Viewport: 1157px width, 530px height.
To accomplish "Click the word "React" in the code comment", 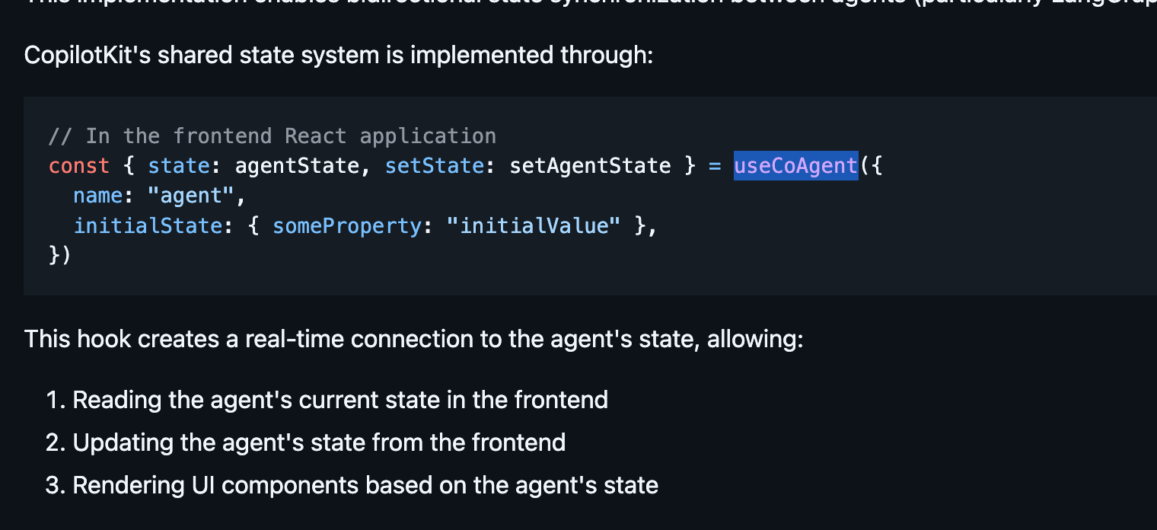I will coord(316,136).
